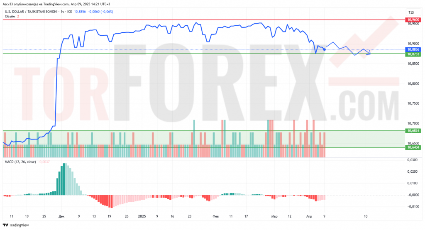The image size is (425, 230).
Task: Click the Фев month label on time axis
Action: [215, 216]
